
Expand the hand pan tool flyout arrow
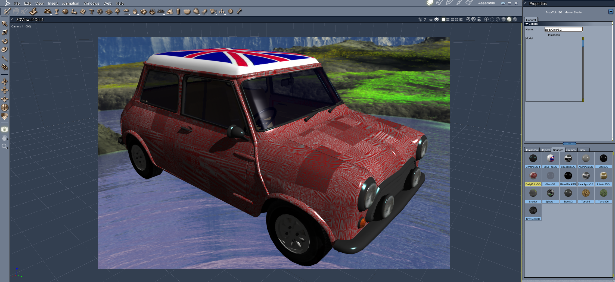(8, 140)
